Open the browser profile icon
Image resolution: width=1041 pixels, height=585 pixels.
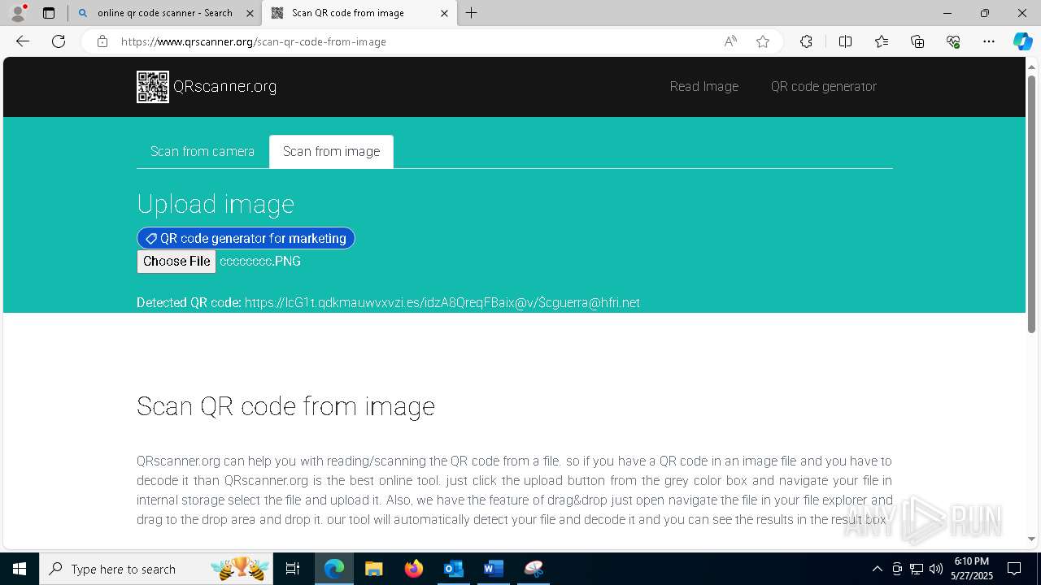[18, 13]
